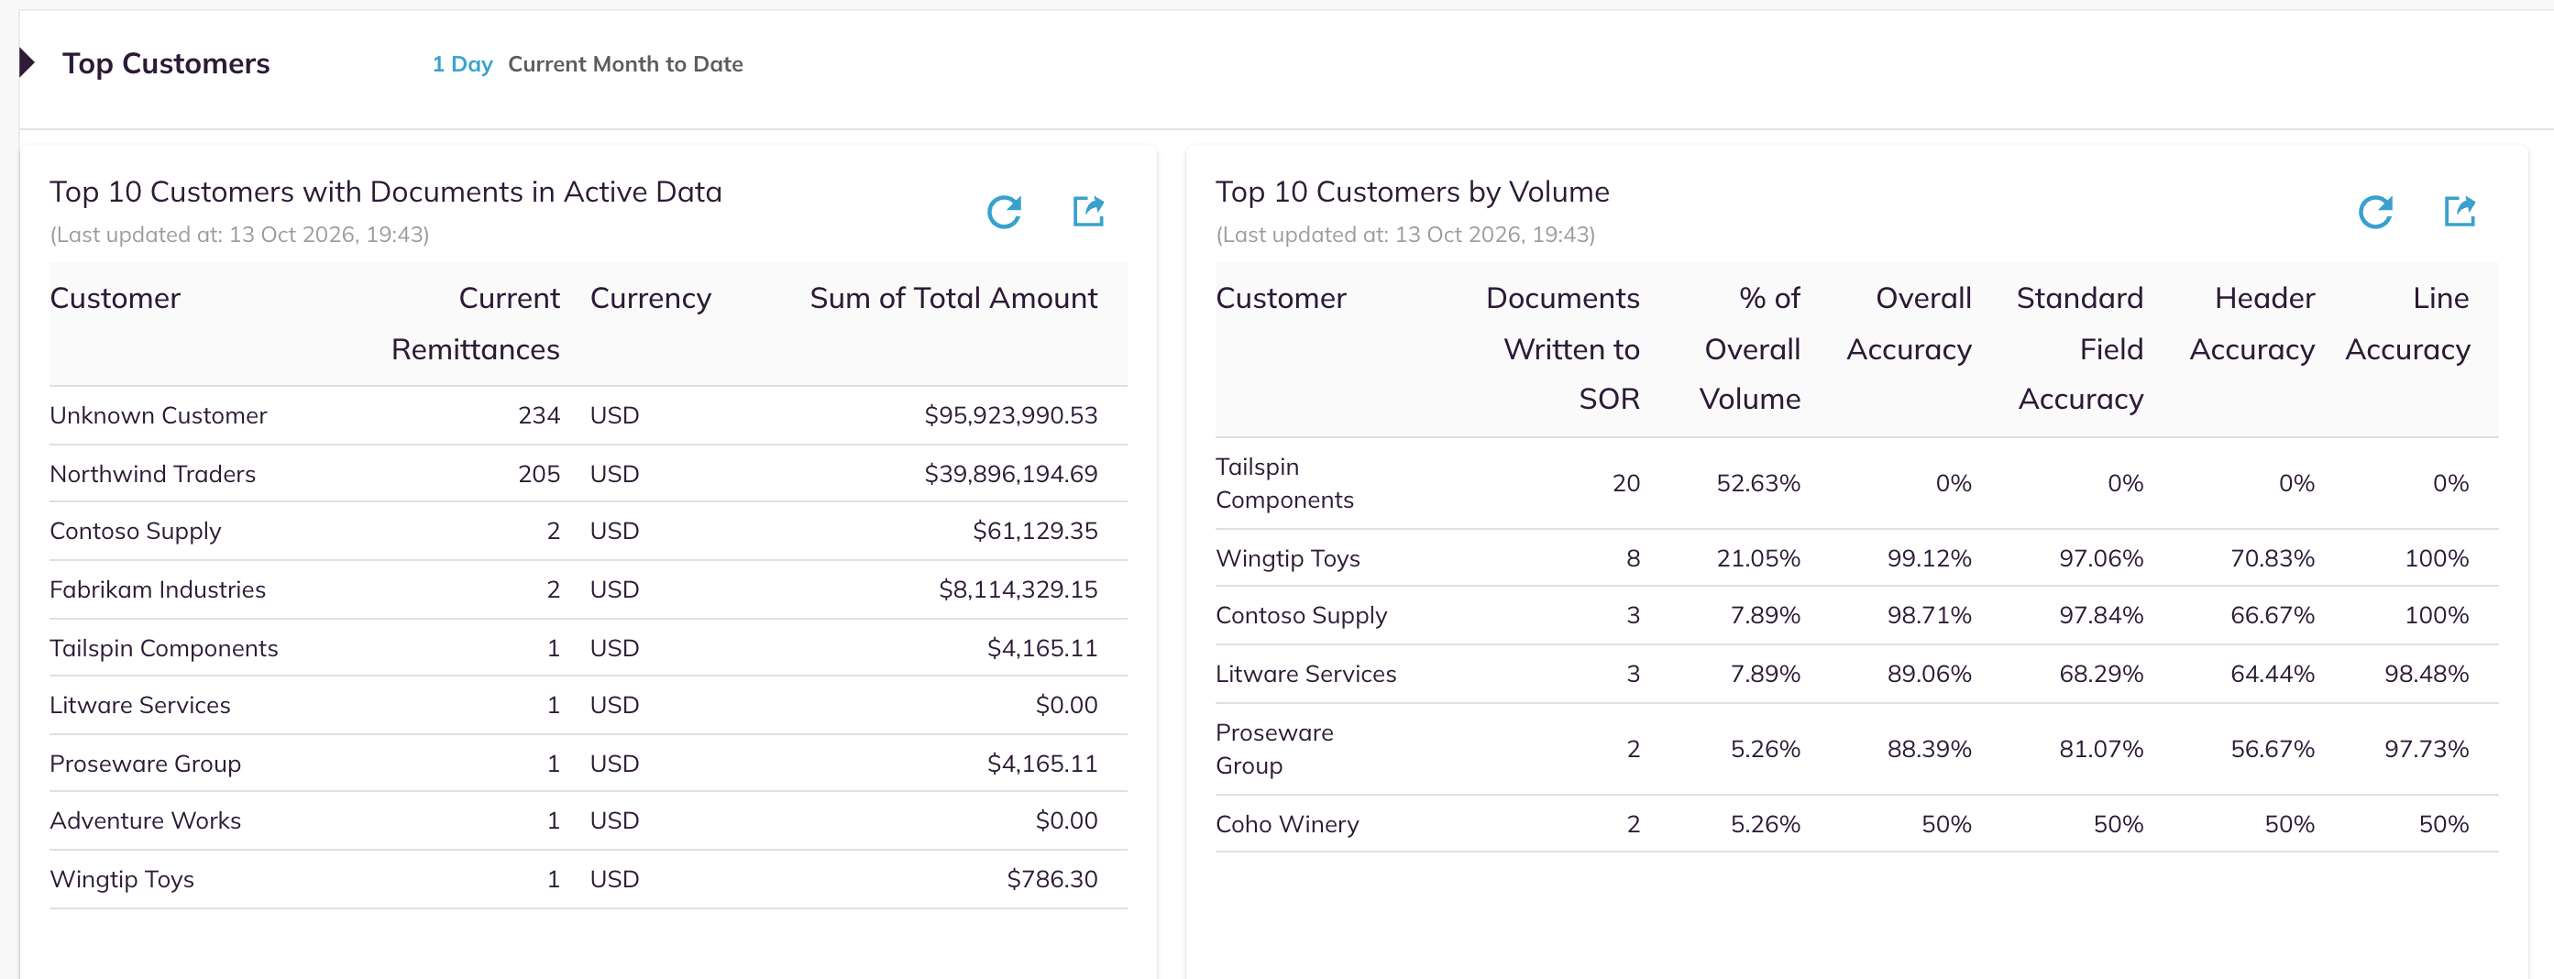
Task: Click the Sum of Total Amount header
Action: pos(952,299)
